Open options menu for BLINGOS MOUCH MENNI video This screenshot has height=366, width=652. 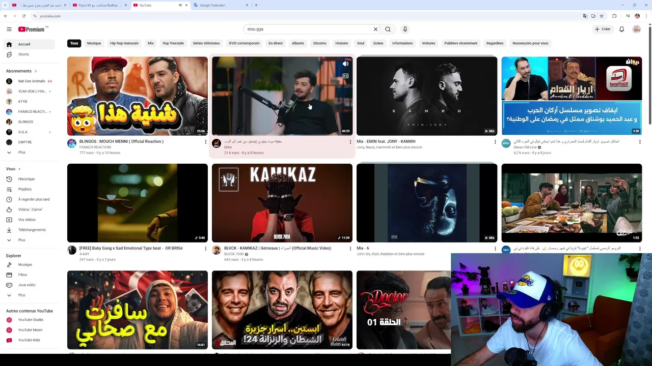point(205,142)
